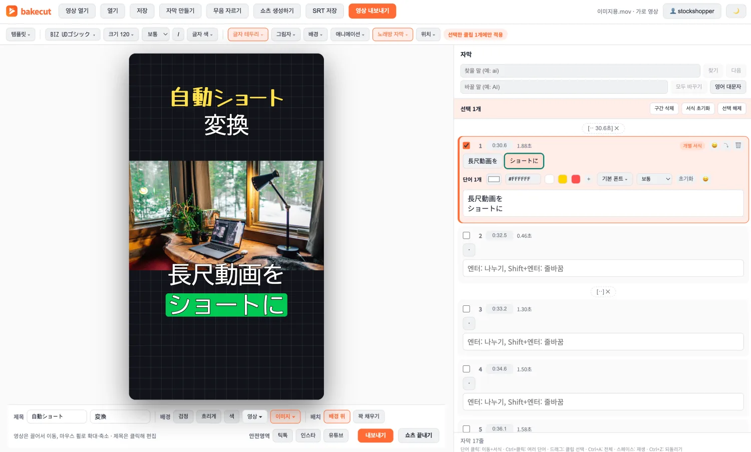Select subtitle clip 2 checkbox
The width and height of the screenshot is (751, 452).
466,235
